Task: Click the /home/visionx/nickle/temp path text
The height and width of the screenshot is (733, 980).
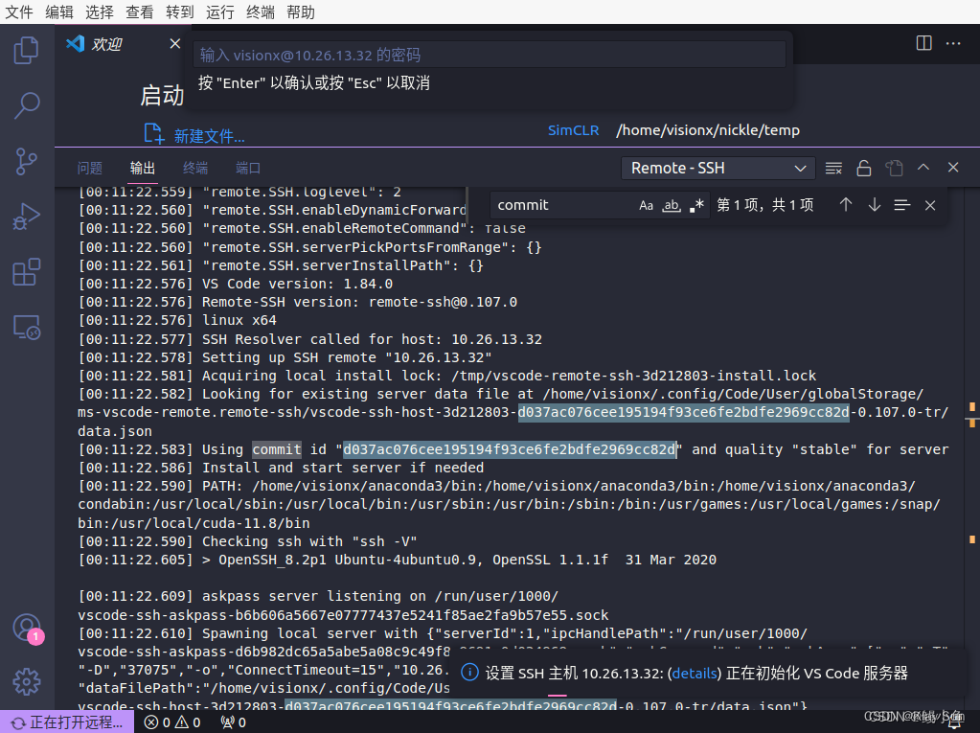Action: pos(708,130)
